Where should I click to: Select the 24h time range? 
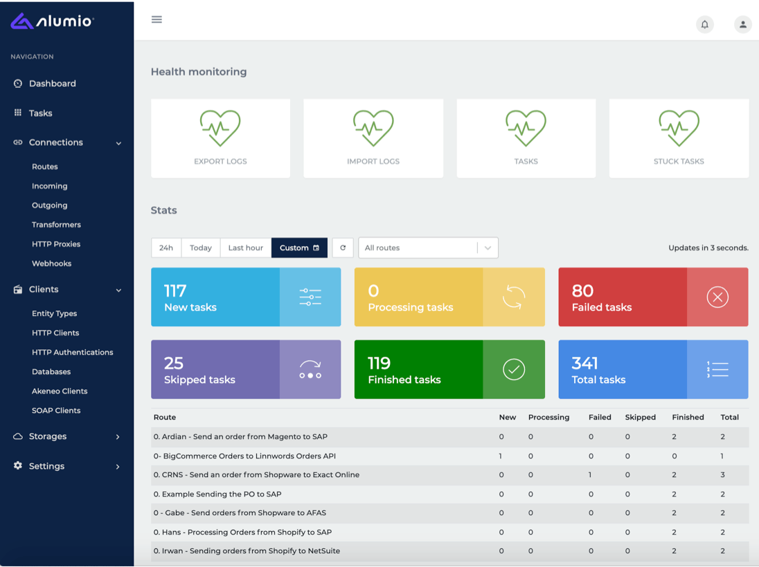tap(166, 248)
